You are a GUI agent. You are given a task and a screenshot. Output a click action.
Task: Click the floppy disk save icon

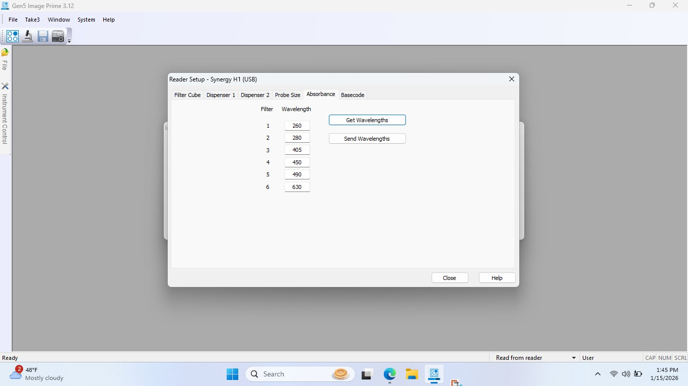coord(43,36)
